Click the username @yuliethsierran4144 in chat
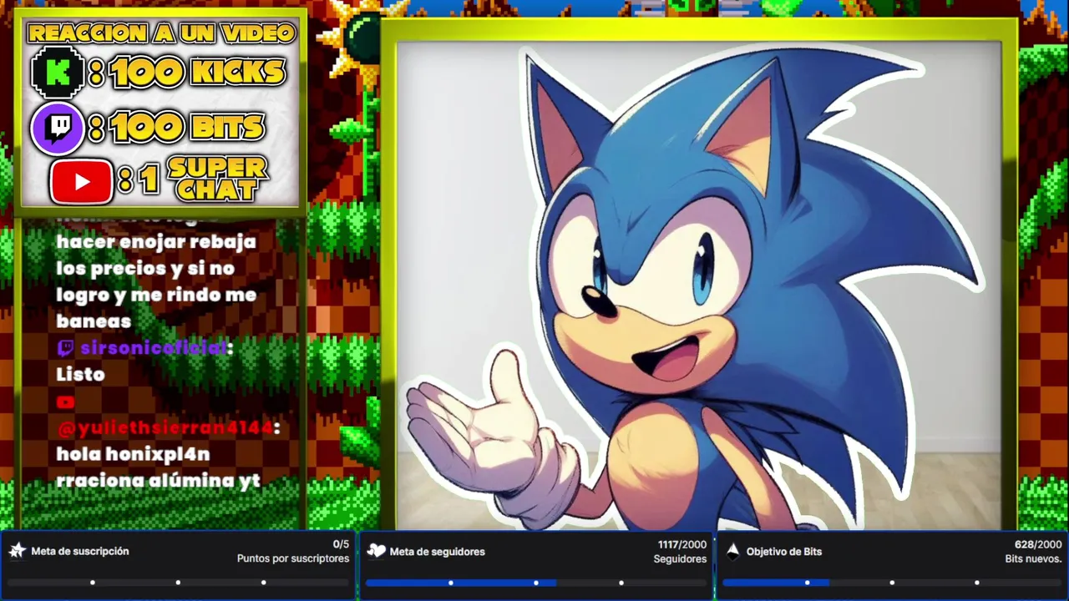1069x601 pixels. (165, 428)
